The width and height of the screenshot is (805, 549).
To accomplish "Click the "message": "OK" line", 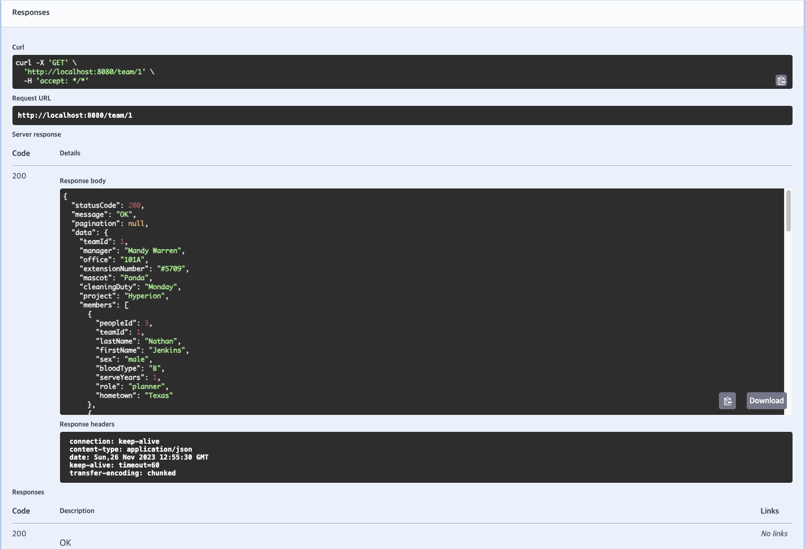I will (104, 215).
